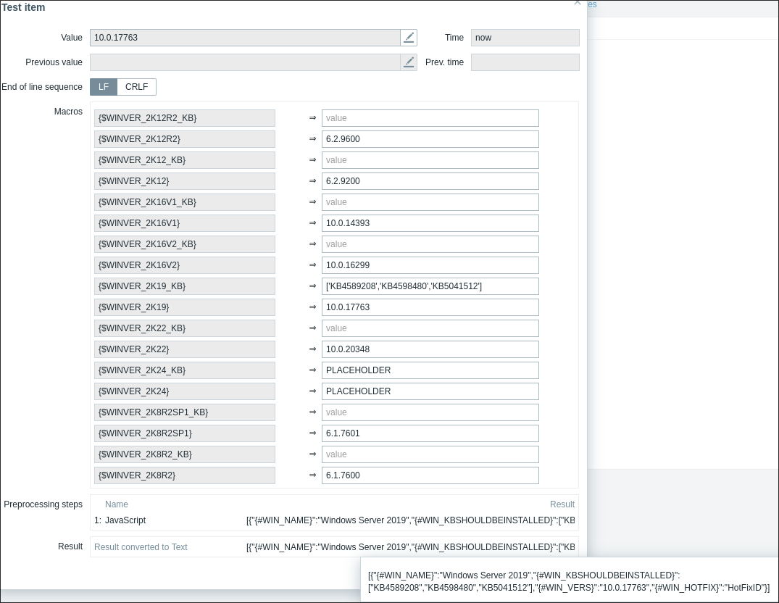Select CRLF end of line sequence

point(136,87)
